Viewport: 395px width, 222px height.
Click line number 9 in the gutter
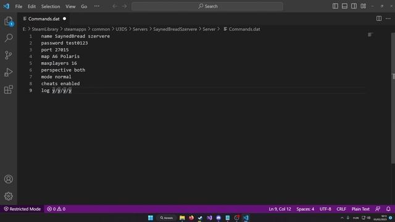pyautogui.click(x=30, y=91)
